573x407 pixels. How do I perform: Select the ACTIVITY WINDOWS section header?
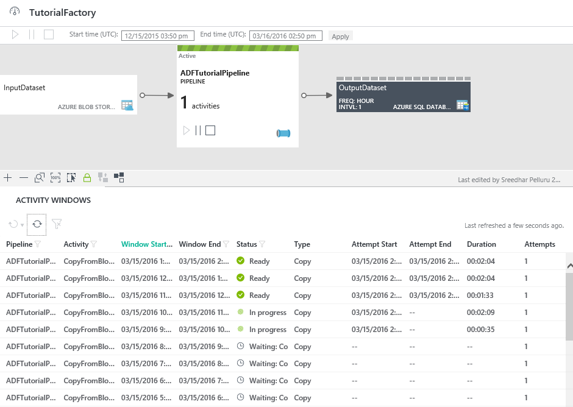coord(53,200)
